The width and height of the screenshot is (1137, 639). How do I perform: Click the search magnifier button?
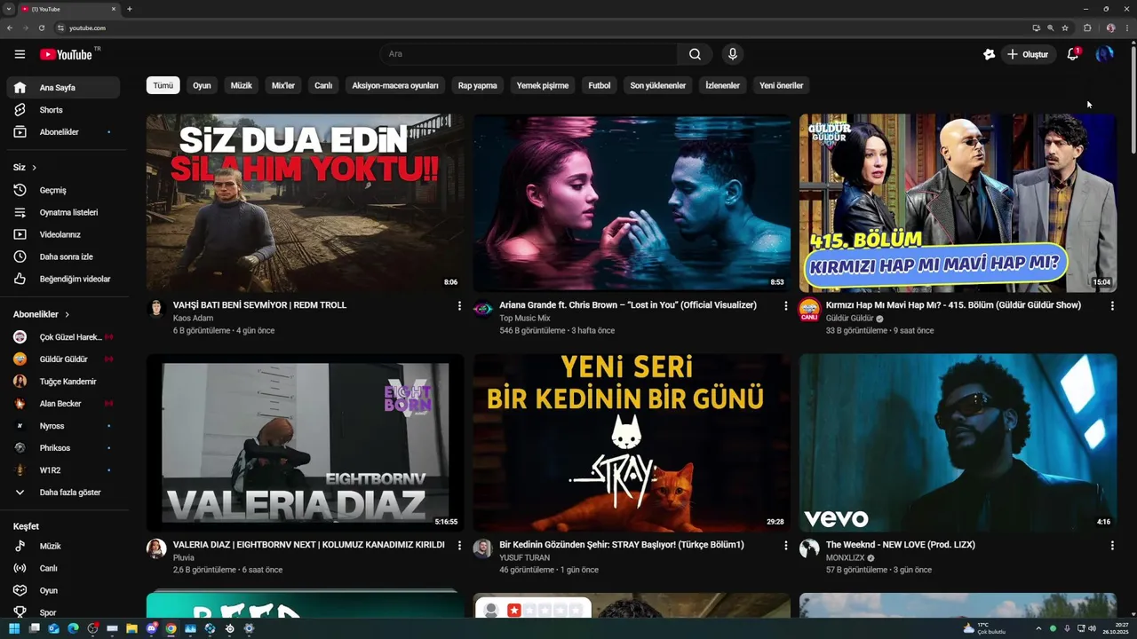click(695, 54)
